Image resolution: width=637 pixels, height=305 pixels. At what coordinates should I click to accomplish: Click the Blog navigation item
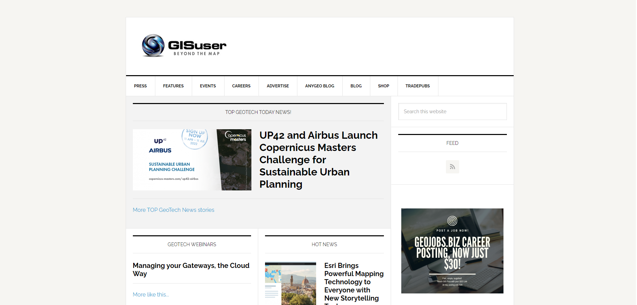pyautogui.click(x=356, y=86)
